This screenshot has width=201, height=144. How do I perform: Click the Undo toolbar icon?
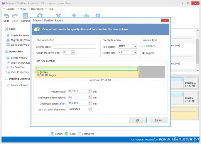pyautogui.click(x=6, y=16)
